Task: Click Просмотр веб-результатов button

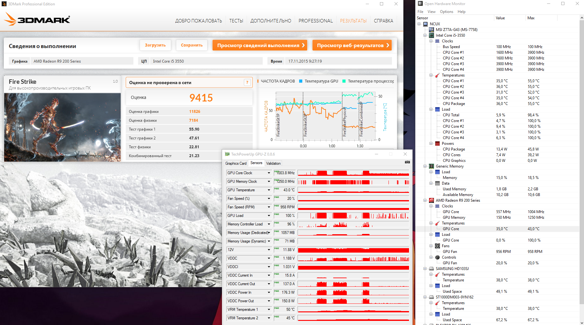Action: tap(352, 45)
